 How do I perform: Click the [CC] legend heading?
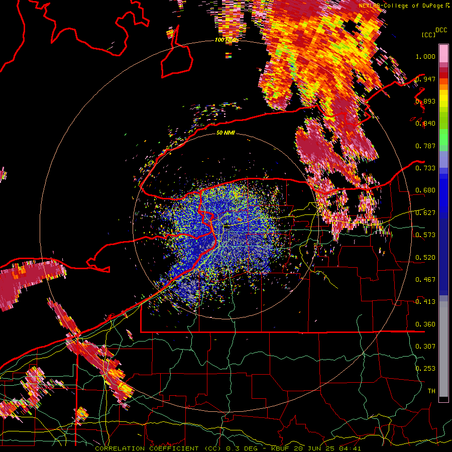click(x=428, y=35)
